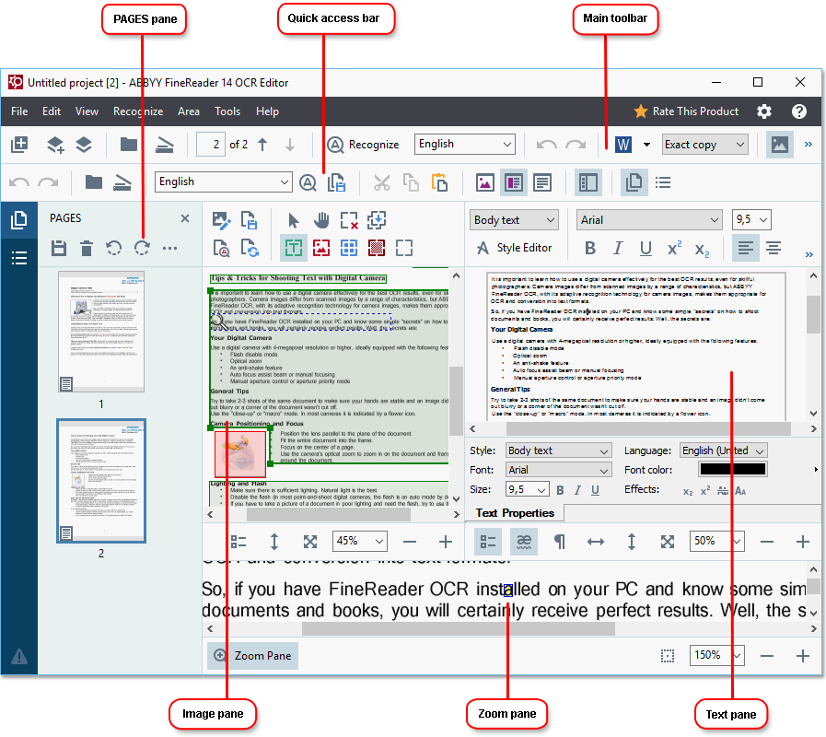Open the Body text style dropdown next to Arial
826x737 pixels.
pyautogui.click(x=514, y=220)
